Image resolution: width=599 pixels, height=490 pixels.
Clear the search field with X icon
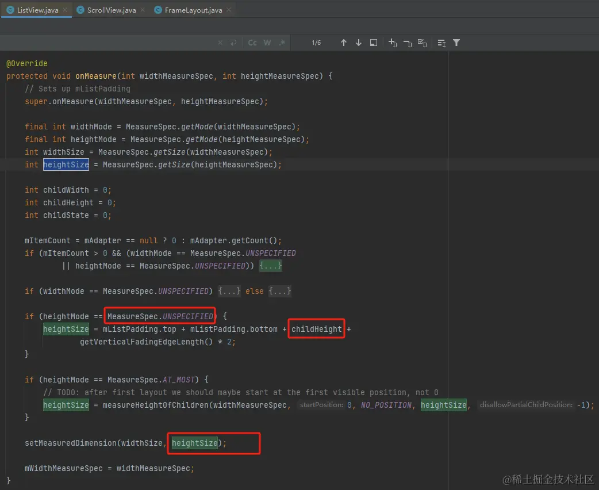220,43
